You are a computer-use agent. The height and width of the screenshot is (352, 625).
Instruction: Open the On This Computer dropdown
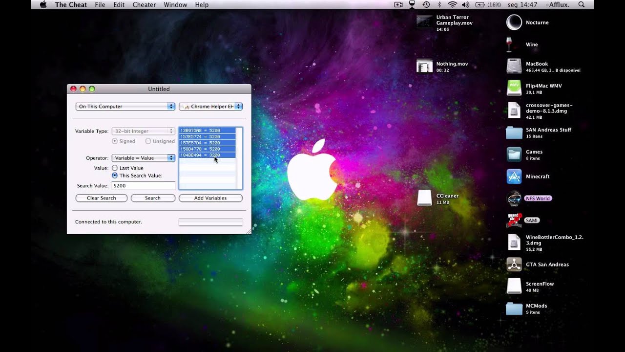pyautogui.click(x=125, y=106)
